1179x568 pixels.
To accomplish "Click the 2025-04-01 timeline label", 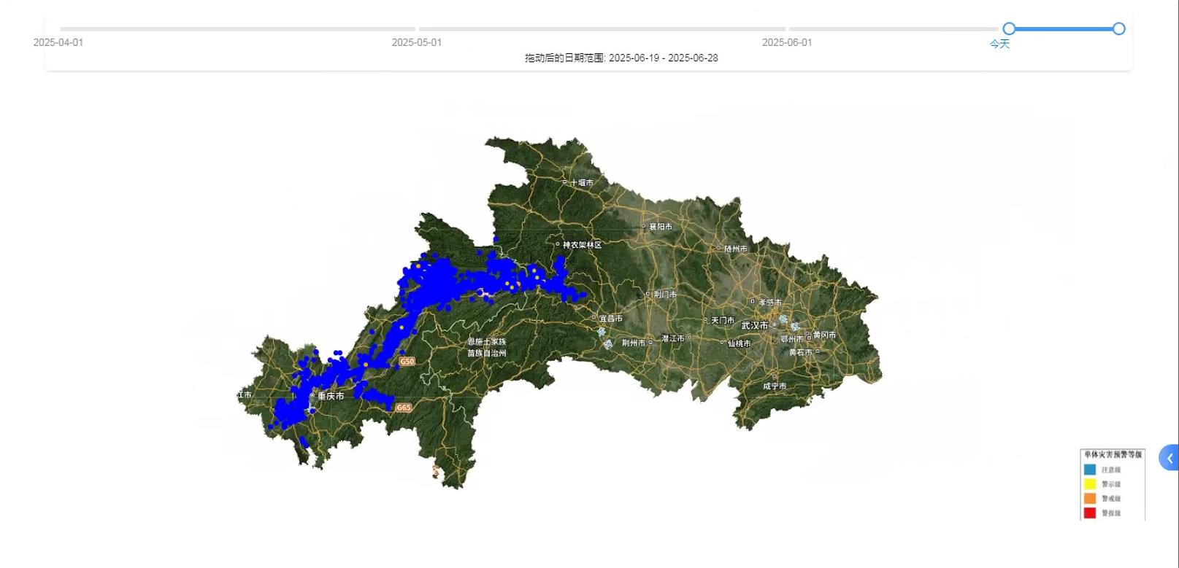I will coord(58,42).
